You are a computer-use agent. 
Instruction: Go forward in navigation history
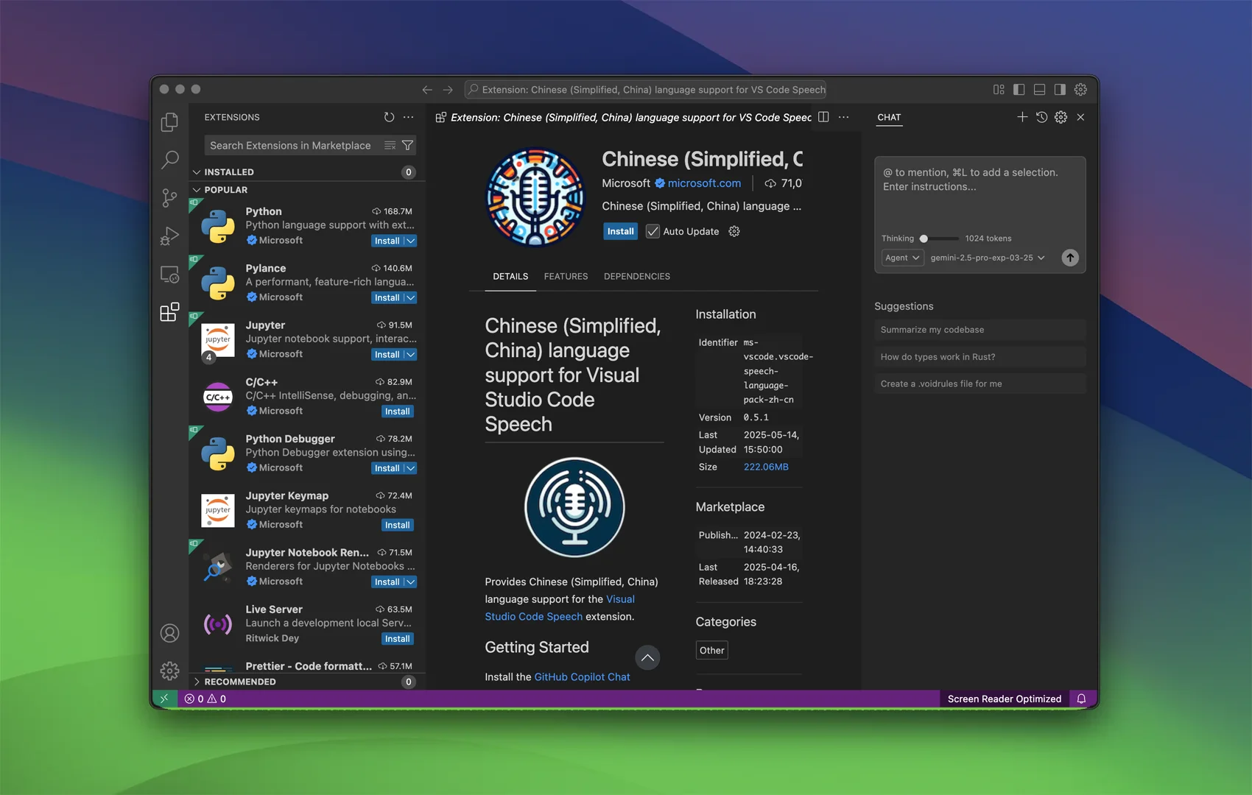[448, 90]
